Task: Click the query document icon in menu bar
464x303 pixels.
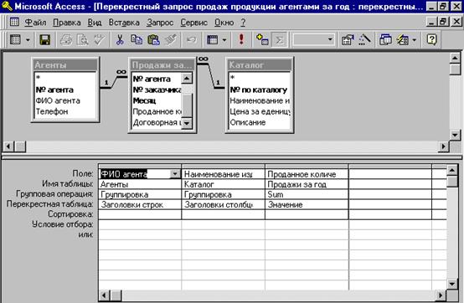Action: coord(14,22)
